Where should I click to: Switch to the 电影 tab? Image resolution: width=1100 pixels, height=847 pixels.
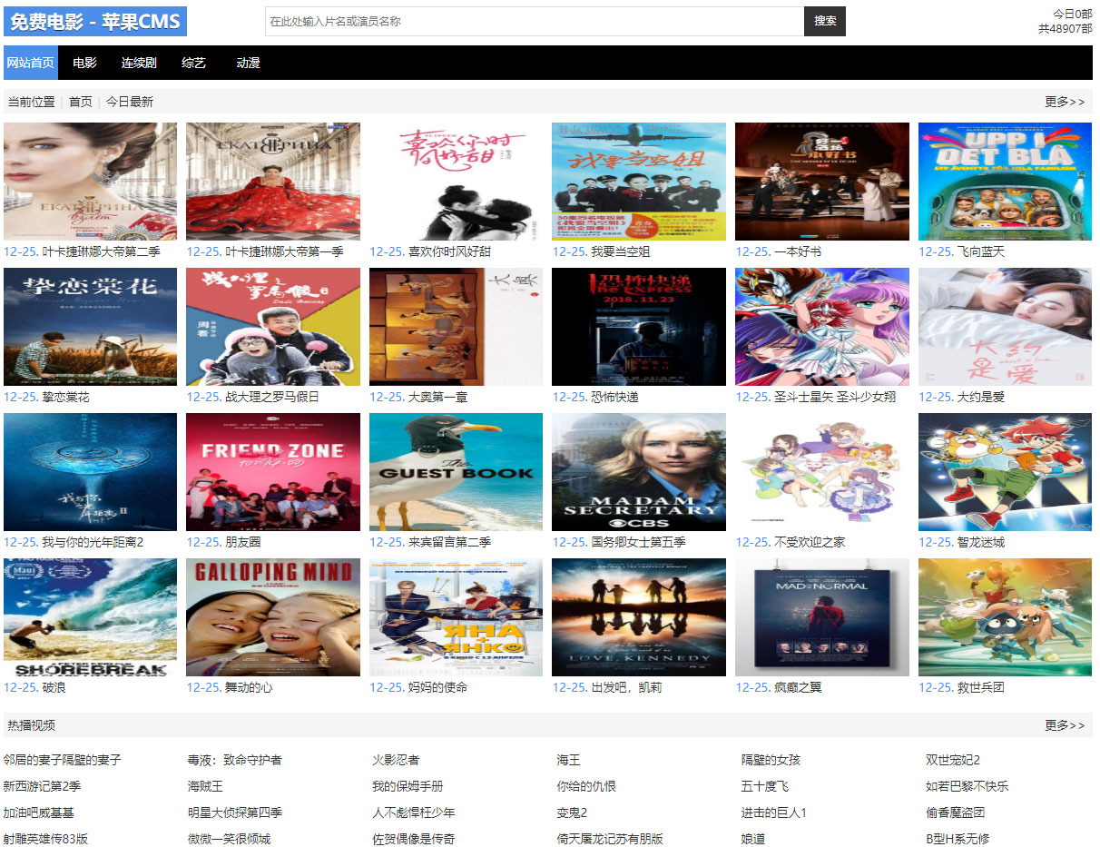tap(84, 63)
